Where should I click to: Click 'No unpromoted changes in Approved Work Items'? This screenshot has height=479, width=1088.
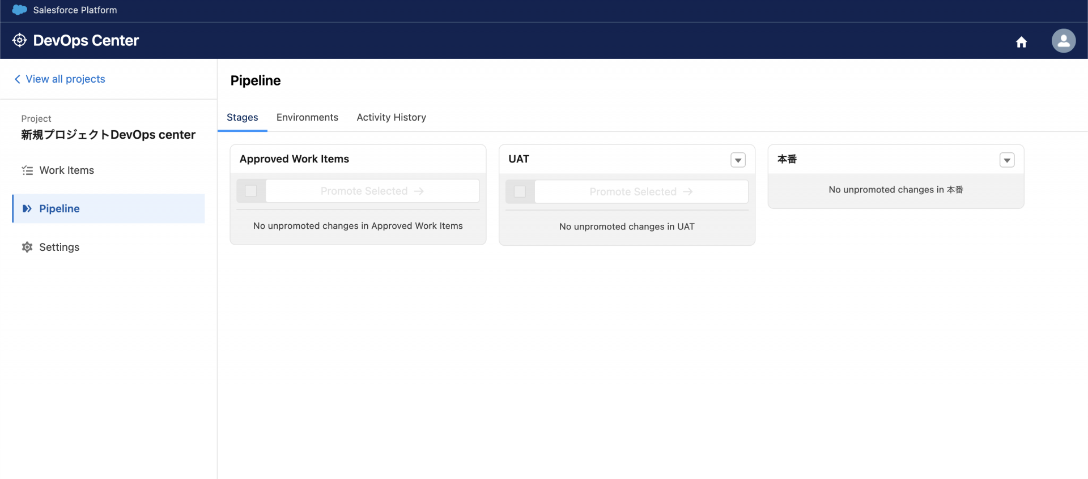(358, 226)
